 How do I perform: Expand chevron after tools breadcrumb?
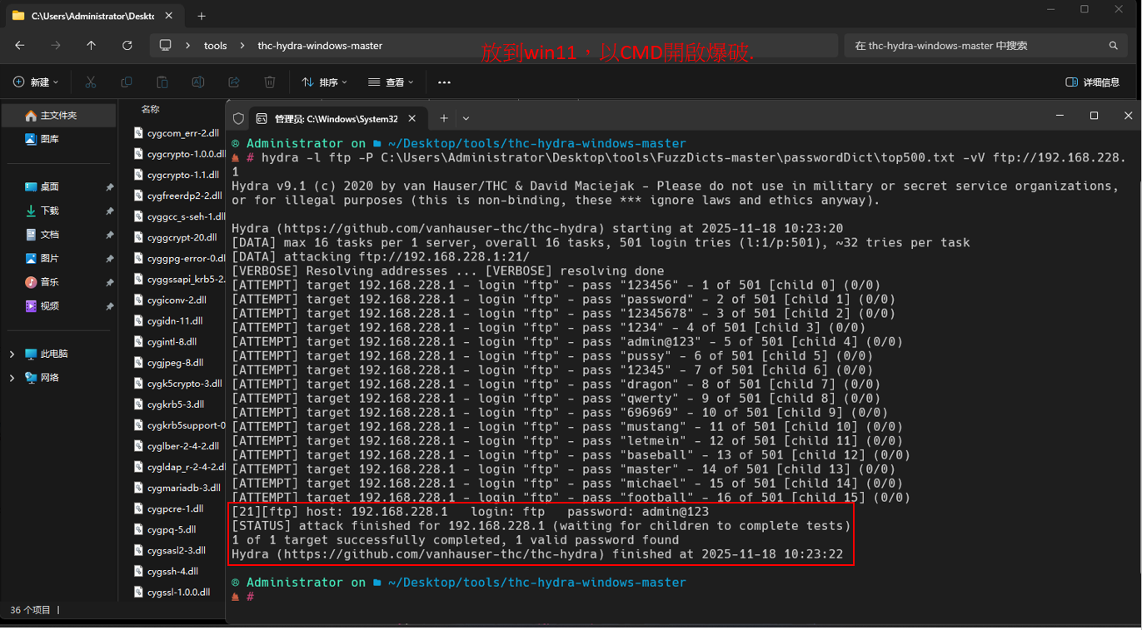242,46
